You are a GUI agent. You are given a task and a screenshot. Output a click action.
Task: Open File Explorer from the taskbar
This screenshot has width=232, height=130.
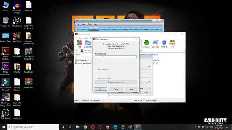(x=78, y=127)
